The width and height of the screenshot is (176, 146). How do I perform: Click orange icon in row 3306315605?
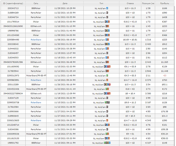coord(107,121)
